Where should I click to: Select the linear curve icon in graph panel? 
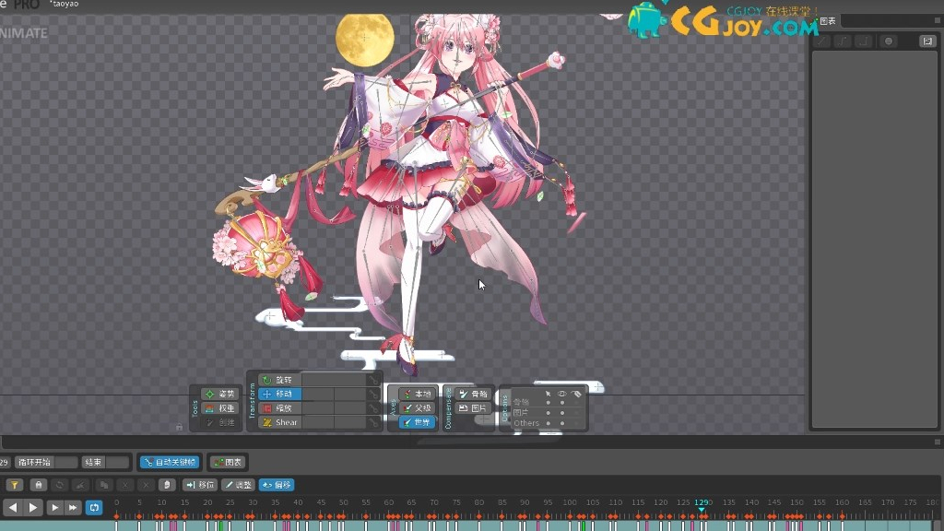[x=821, y=41]
